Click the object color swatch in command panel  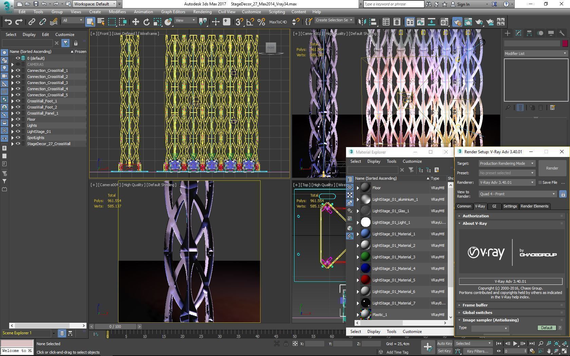[565, 43]
